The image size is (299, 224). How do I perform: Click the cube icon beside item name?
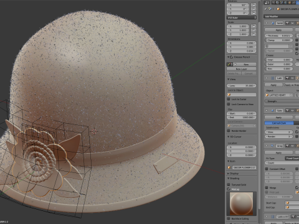coord(229,167)
